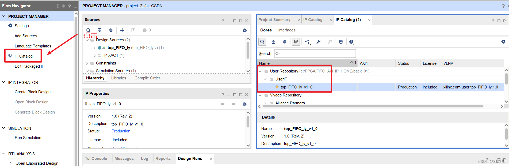Viewport: 509px width, 166px height.
Task: Toggle the IP Catalog search icon
Action: pos(262,42)
